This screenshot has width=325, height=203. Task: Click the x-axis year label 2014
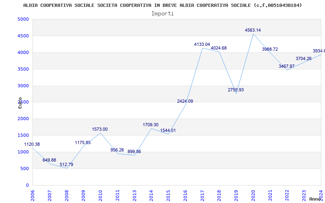(152, 196)
